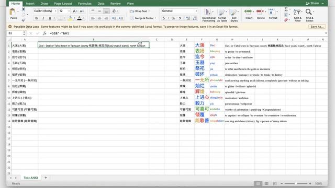Click the zoom in plus button

click(310, 183)
